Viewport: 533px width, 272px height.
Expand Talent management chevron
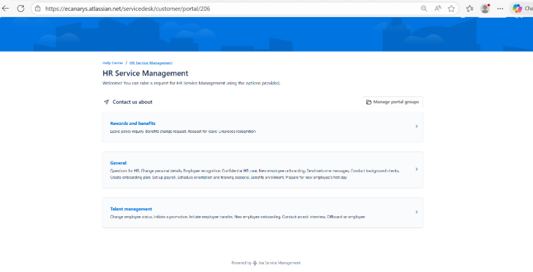[x=416, y=212]
